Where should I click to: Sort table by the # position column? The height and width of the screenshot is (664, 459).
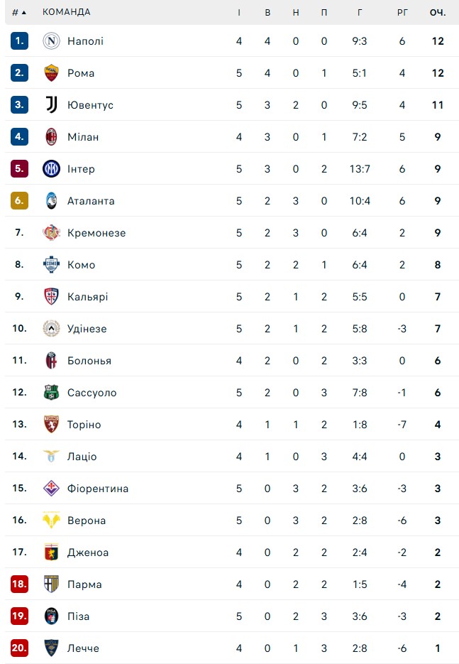pyautogui.click(x=18, y=12)
